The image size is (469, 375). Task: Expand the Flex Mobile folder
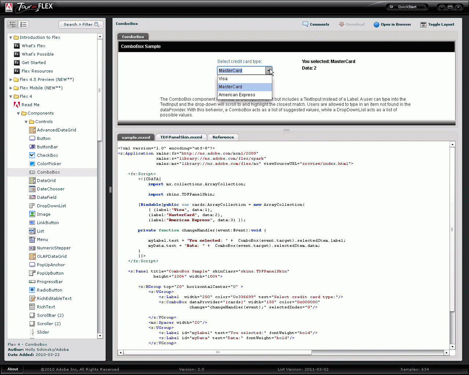tap(11, 88)
